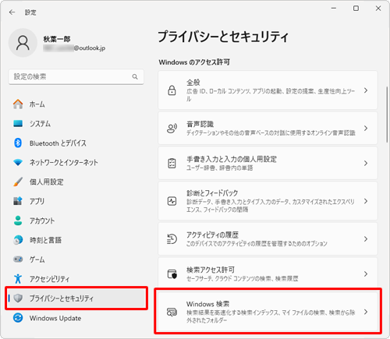
Task: Click the アカウント person icon
Action: [x=18, y=221]
